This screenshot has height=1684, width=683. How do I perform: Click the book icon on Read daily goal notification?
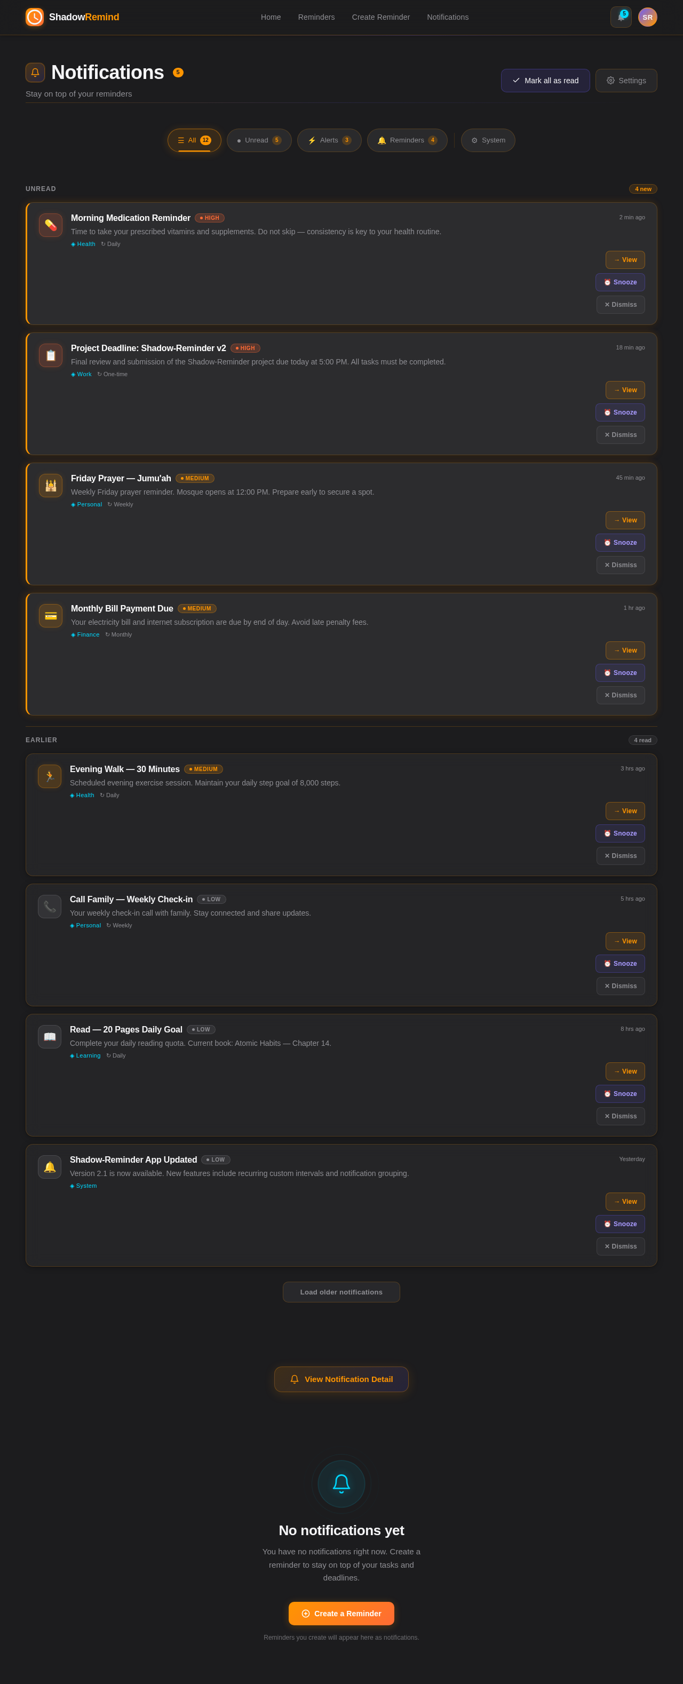tap(49, 1036)
